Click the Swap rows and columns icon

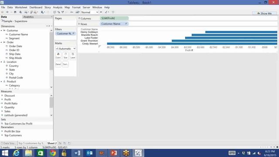(54, 12)
